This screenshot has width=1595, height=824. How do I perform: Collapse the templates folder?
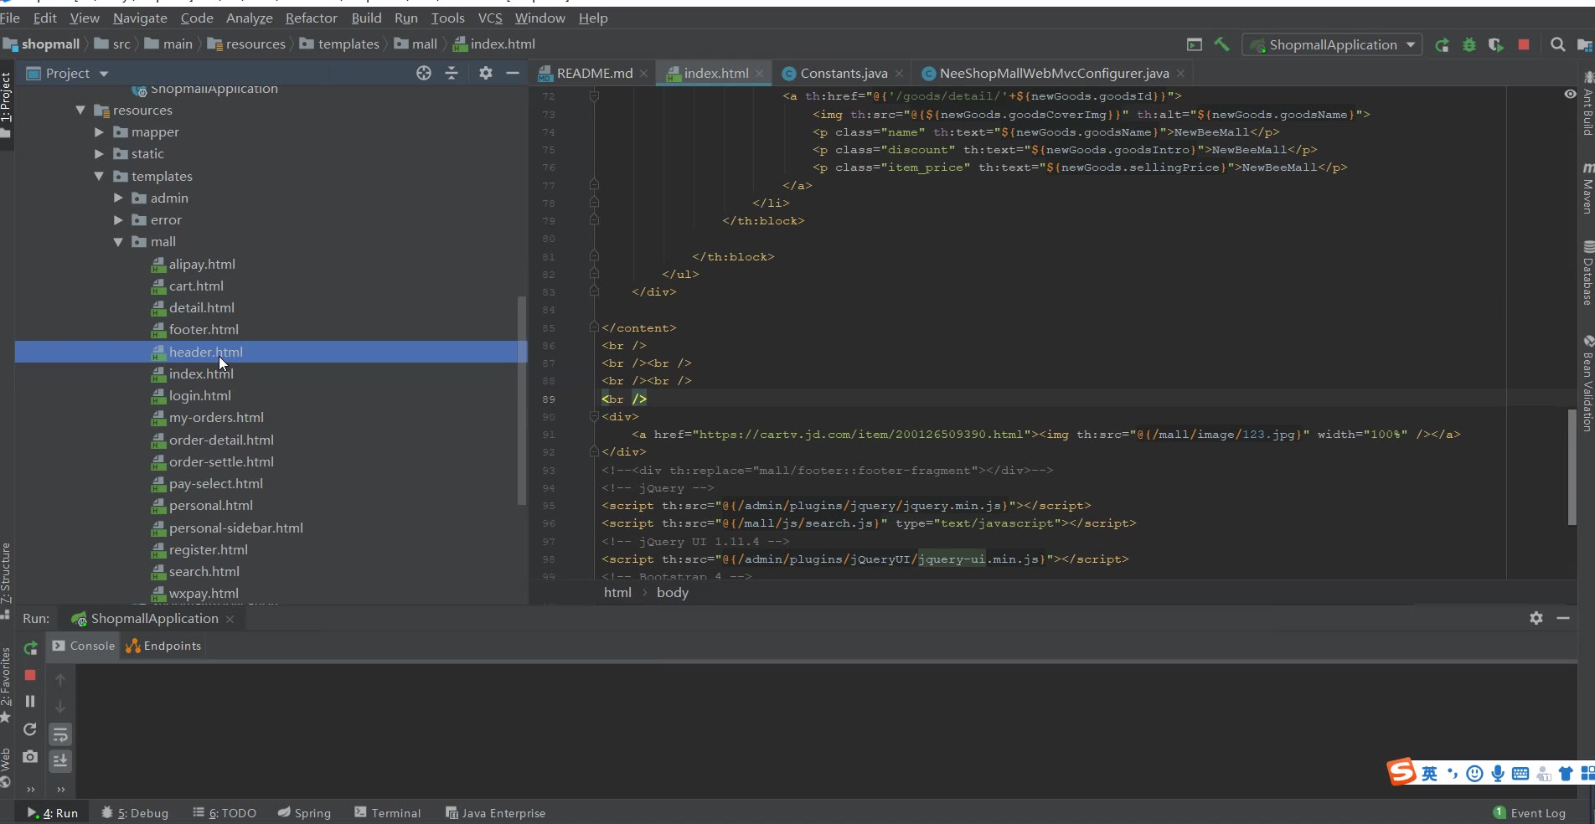100,176
